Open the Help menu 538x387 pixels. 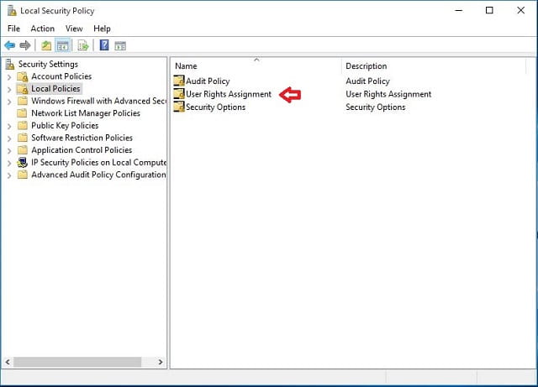point(102,29)
